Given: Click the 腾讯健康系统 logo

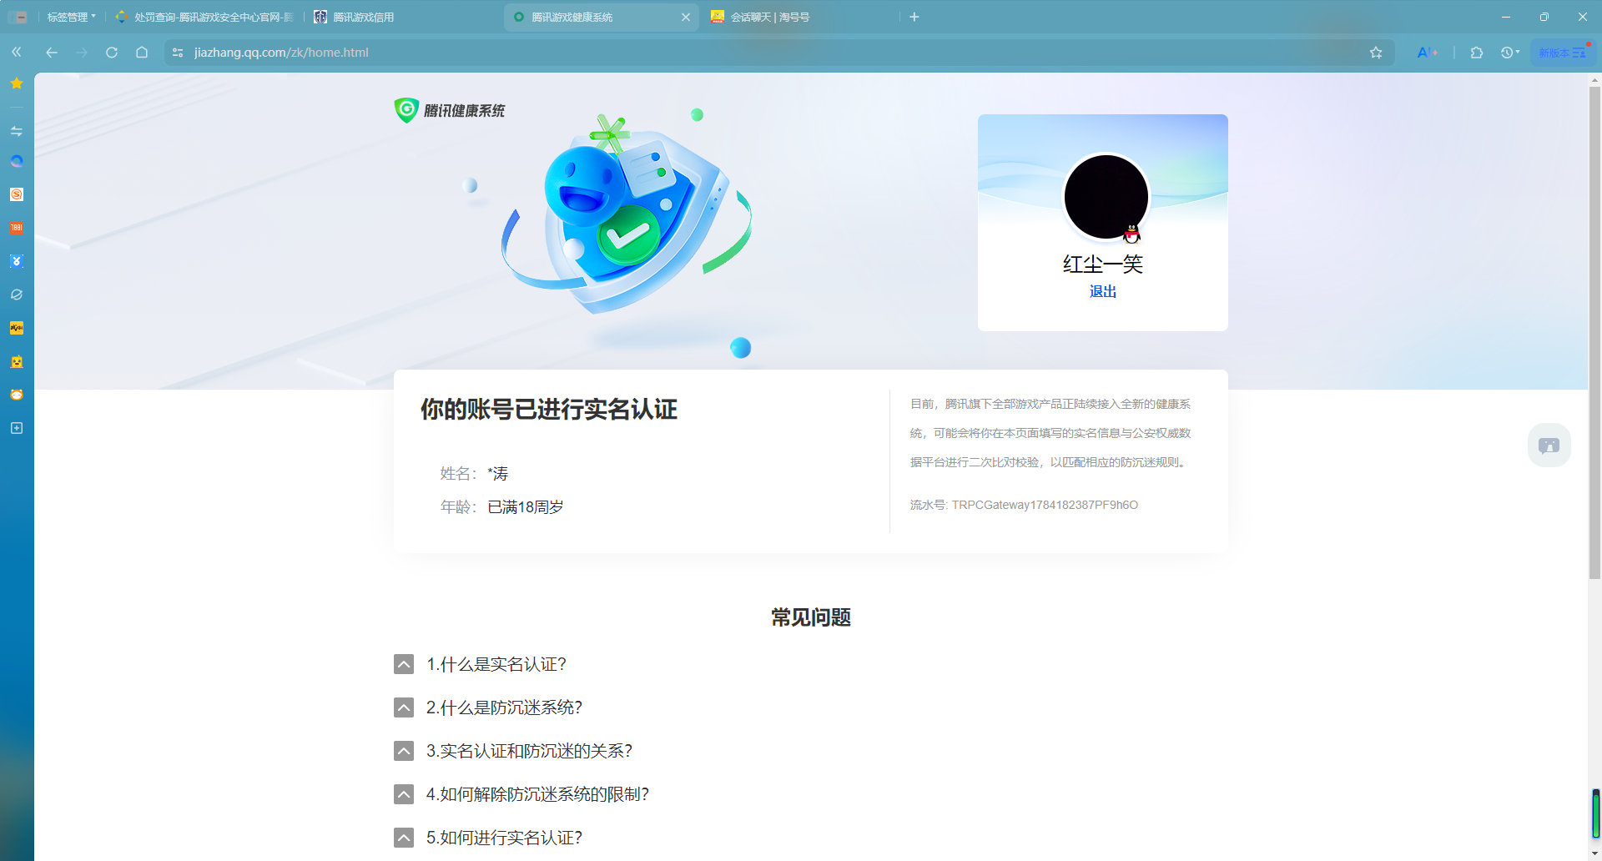Looking at the screenshot, I should [449, 110].
